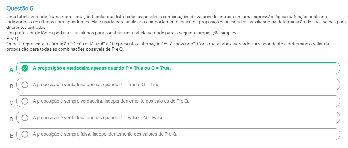Screen dimensions: 348x148
Task: Choose answer text 'P = False e Q = False'
Action: tap(142, 118)
